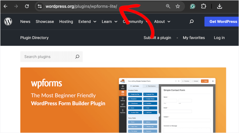Bookmark this page with the star icon
Screen dimensions: 239x133
(x=178, y=6)
